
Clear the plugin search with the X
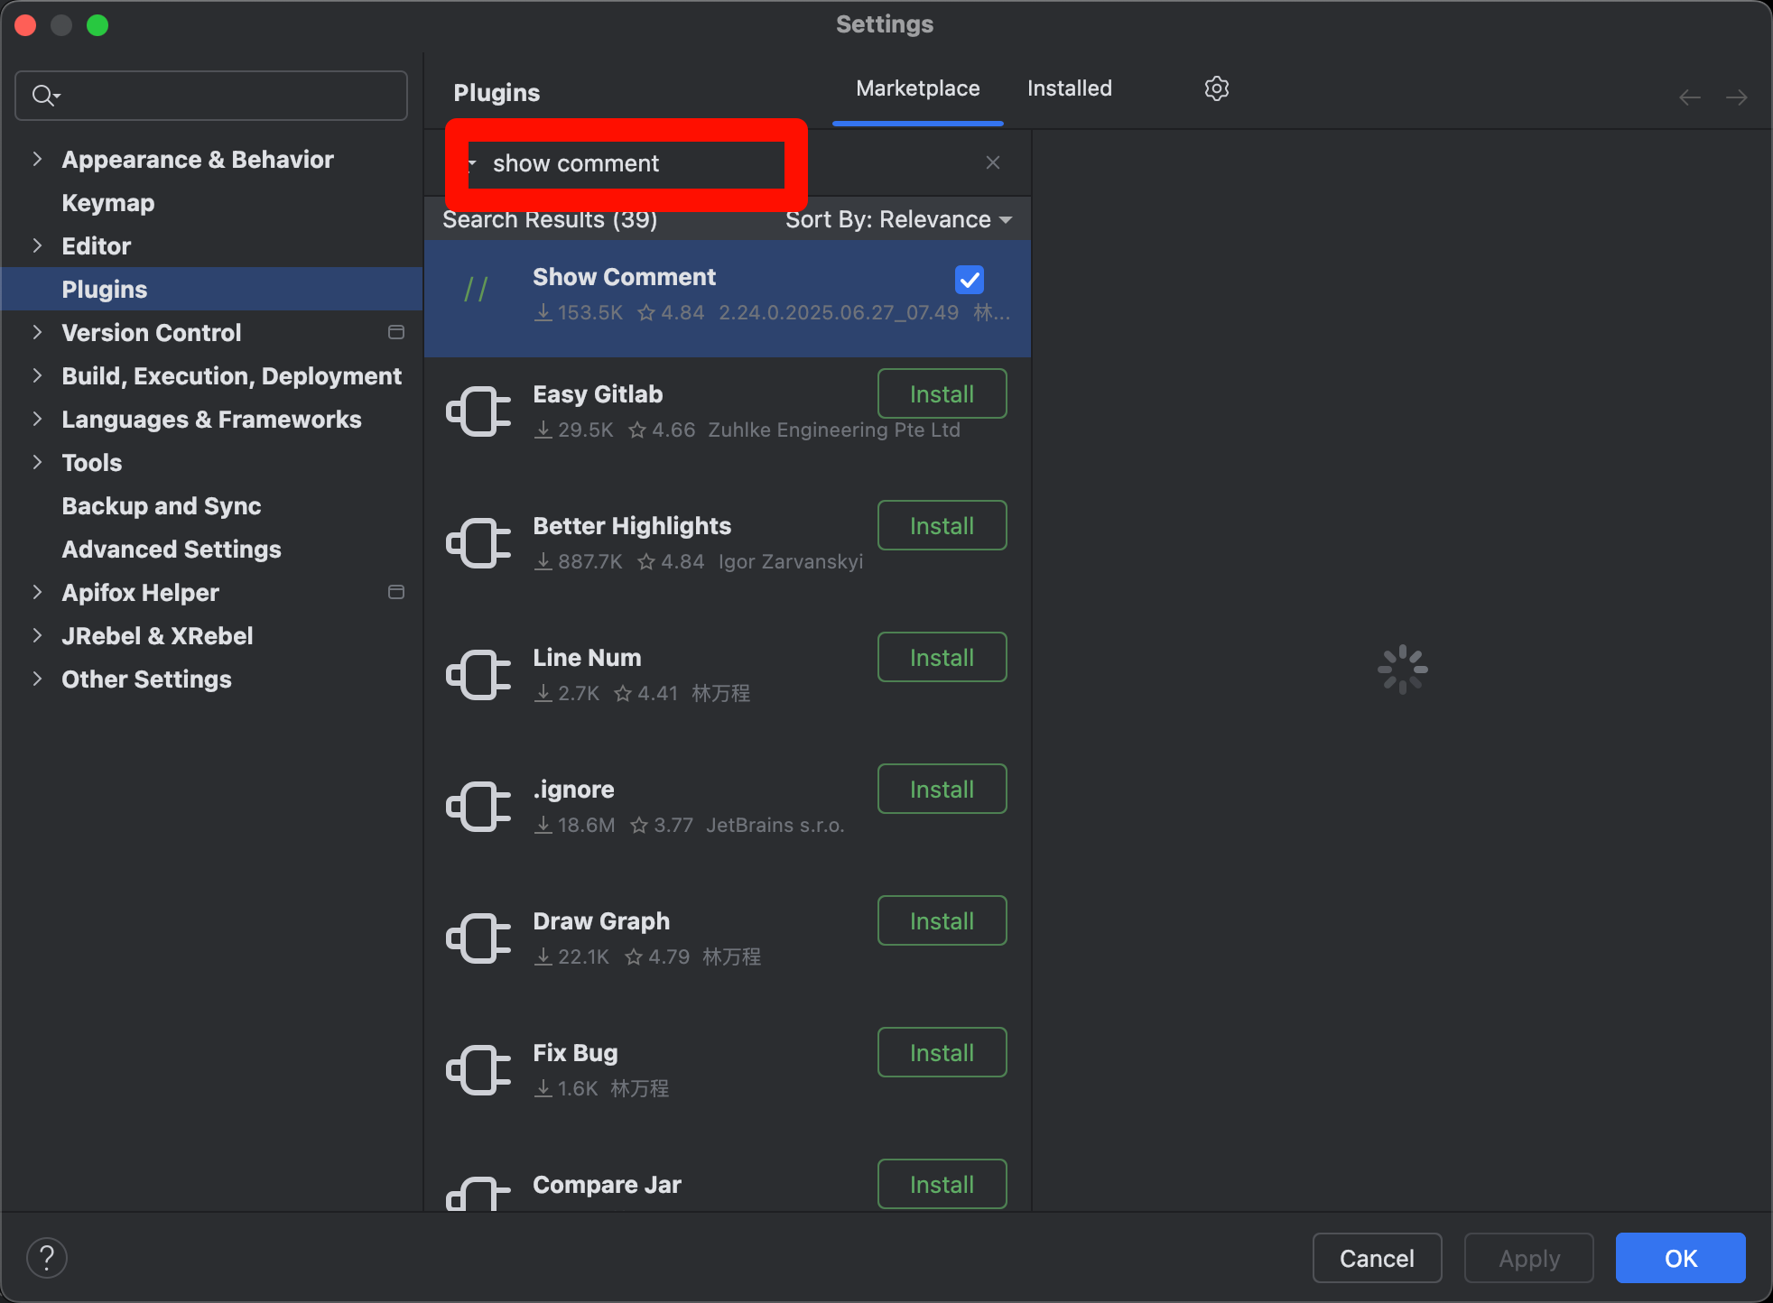tap(992, 162)
